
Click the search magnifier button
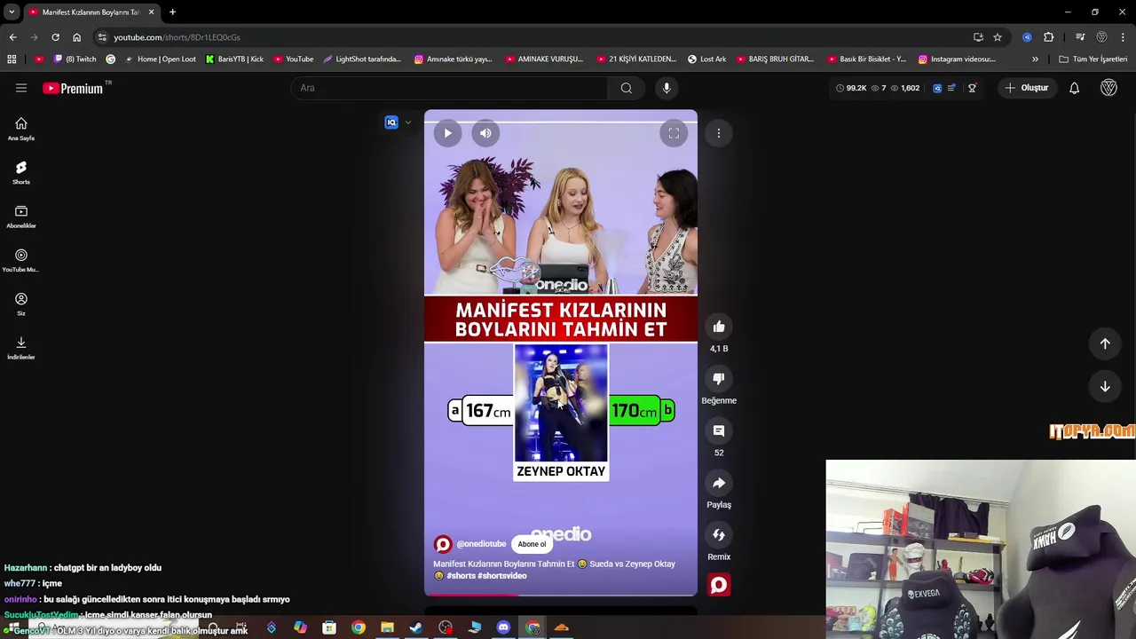tap(627, 88)
